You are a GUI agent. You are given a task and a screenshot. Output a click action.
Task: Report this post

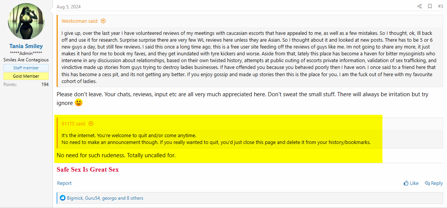tap(64, 183)
